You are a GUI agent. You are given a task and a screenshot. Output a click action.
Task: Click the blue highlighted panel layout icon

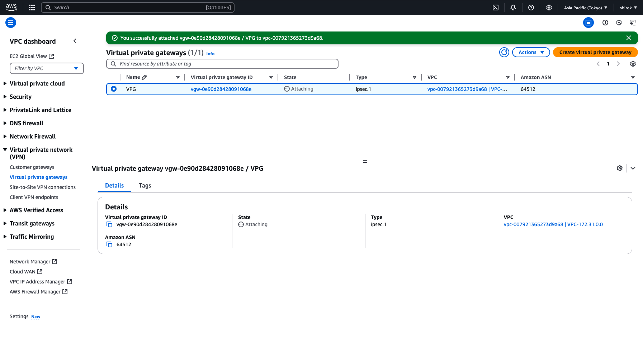(588, 23)
